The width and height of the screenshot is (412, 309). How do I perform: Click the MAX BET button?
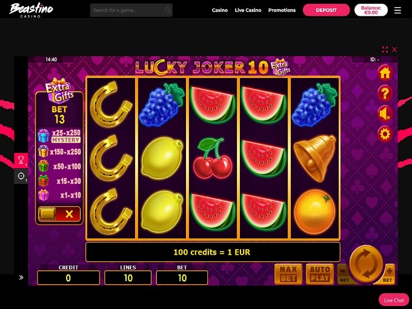coord(288,274)
